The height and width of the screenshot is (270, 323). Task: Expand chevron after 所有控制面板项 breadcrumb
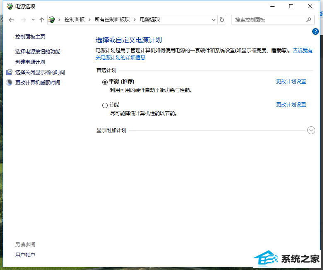click(x=135, y=20)
